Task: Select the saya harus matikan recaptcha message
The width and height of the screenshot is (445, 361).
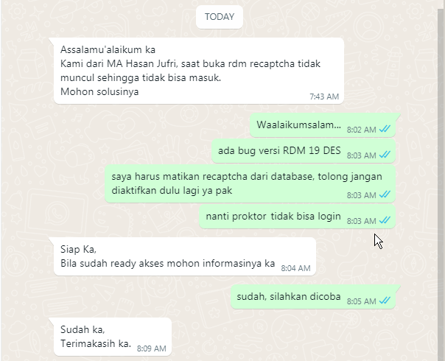Action: (x=250, y=183)
